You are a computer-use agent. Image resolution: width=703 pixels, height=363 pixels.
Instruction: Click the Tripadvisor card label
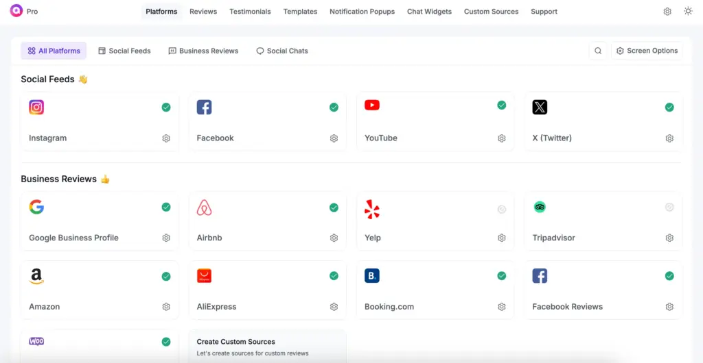pos(554,238)
